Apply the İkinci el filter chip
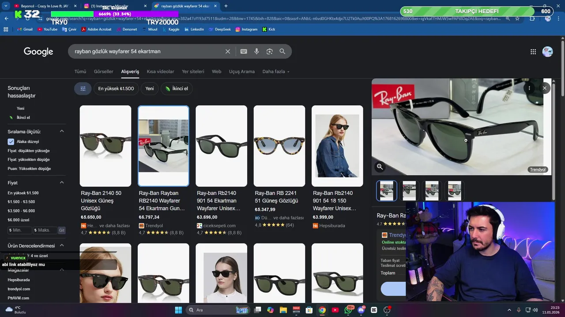Image resolution: width=565 pixels, height=317 pixels. (x=177, y=88)
